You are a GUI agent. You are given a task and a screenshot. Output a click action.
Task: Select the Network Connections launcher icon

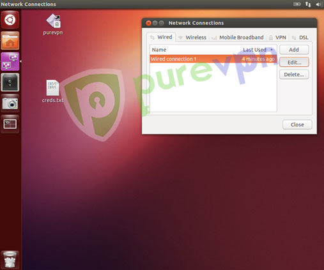pyautogui.click(x=10, y=61)
